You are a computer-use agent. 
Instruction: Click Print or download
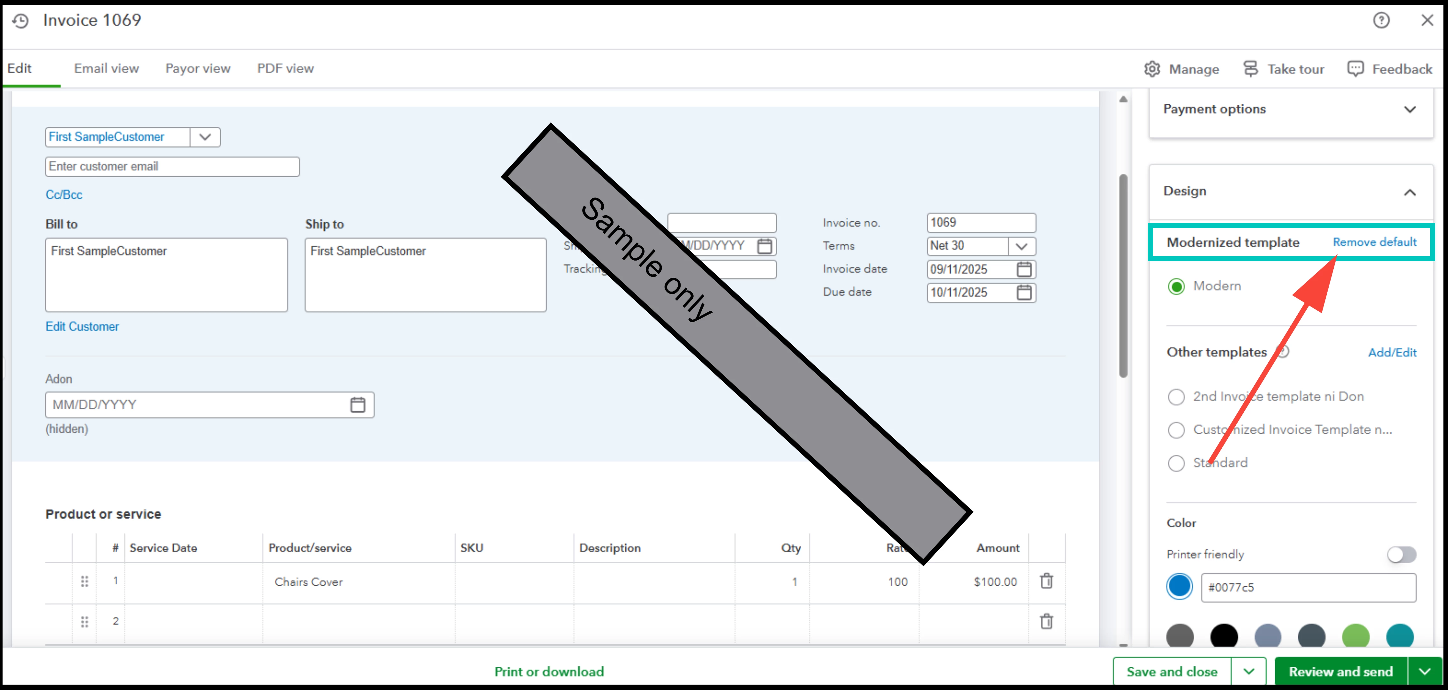click(x=549, y=671)
